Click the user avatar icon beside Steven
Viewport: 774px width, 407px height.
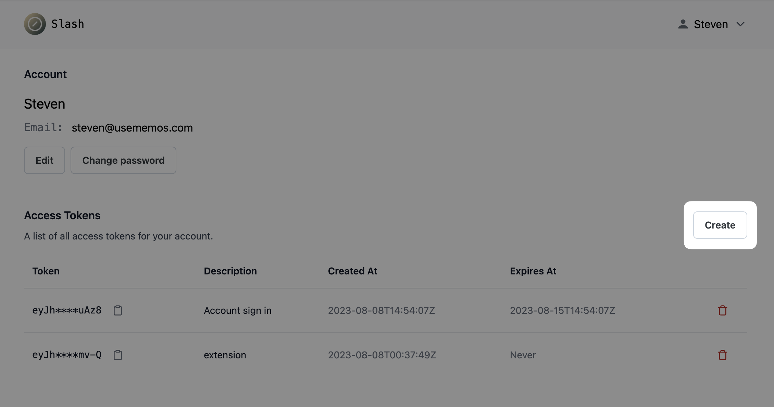coord(683,24)
